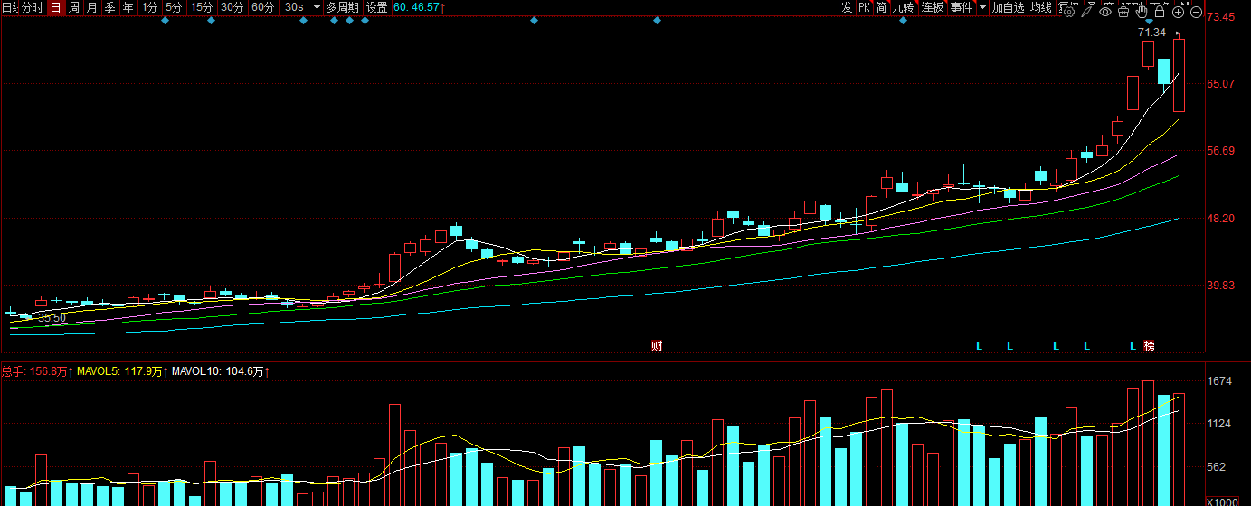
Task: Zoom out with the minus circle icon
Action: pyautogui.click(x=1196, y=12)
